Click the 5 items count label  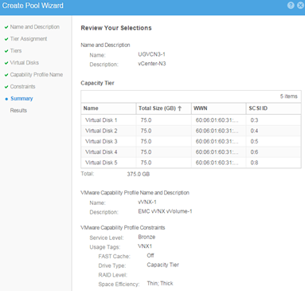[x=289, y=96]
